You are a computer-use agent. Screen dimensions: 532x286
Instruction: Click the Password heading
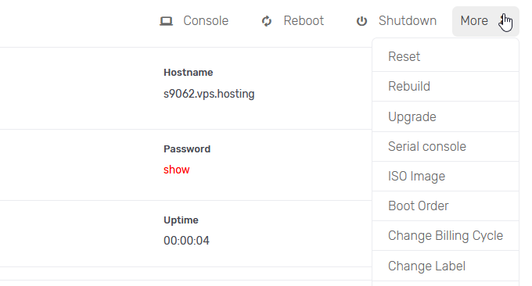pos(187,149)
